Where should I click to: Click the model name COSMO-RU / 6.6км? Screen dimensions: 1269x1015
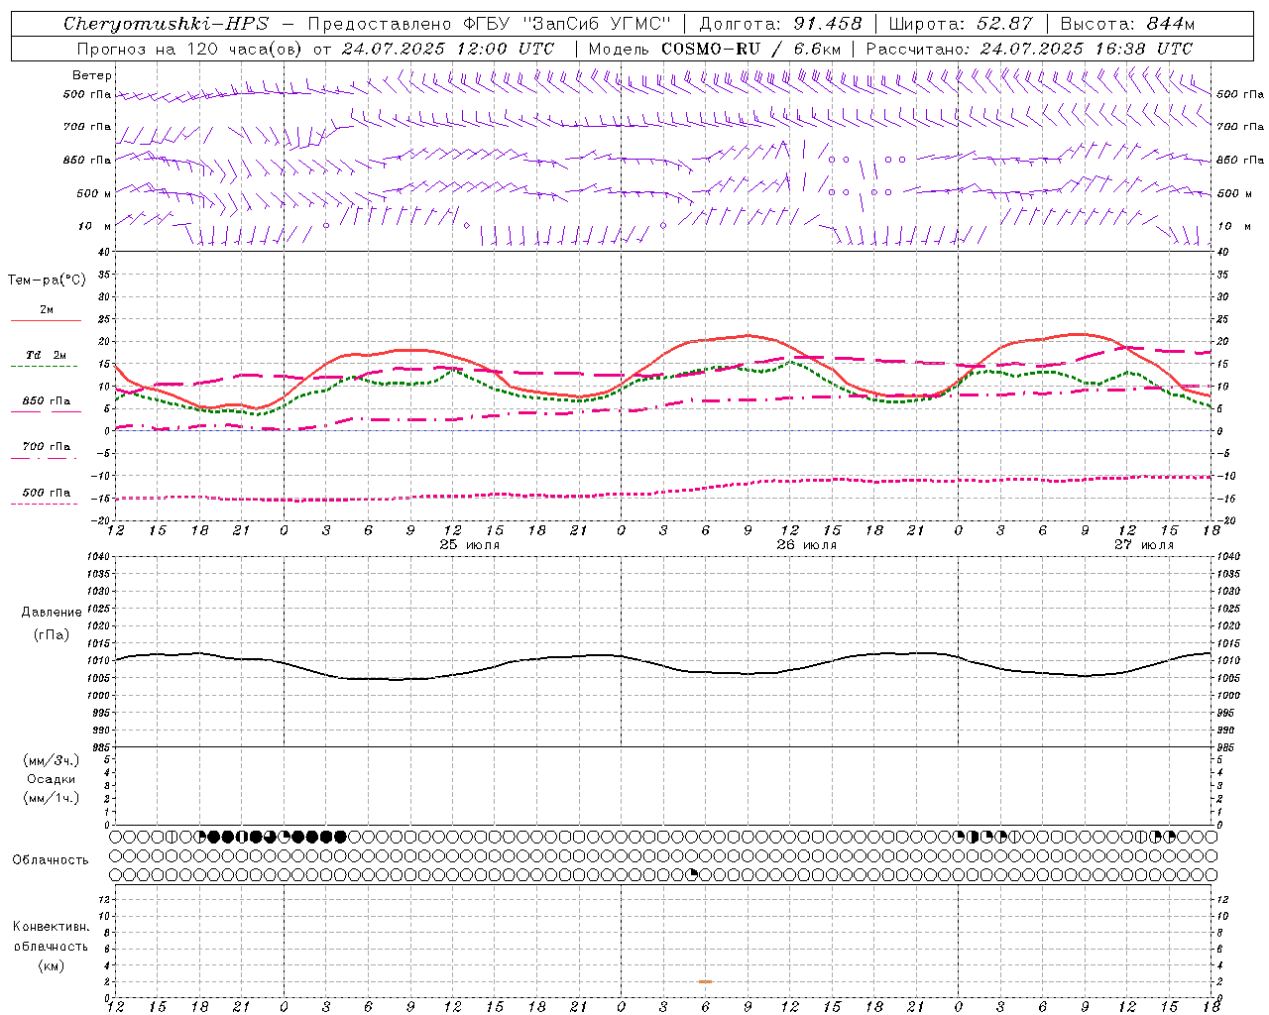click(x=750, y=49)
